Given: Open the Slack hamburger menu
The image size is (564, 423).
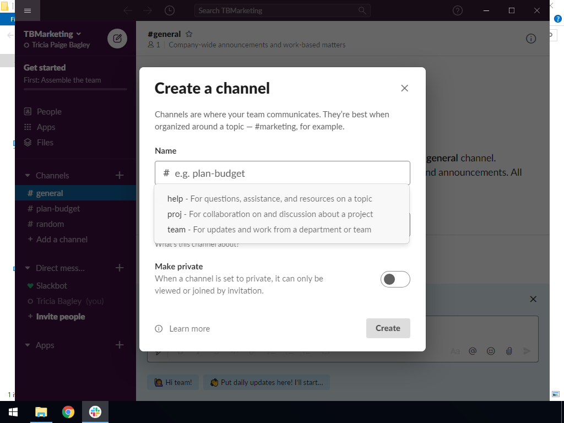Looking at the screenshot, I should [28, 10].
